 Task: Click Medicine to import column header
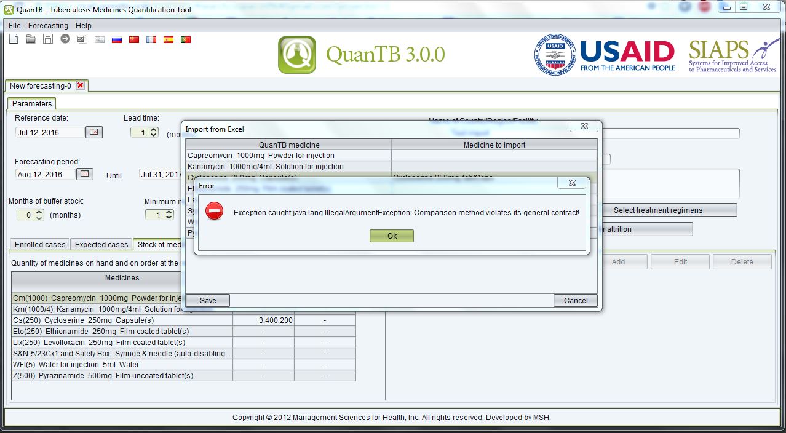[494, 145]
